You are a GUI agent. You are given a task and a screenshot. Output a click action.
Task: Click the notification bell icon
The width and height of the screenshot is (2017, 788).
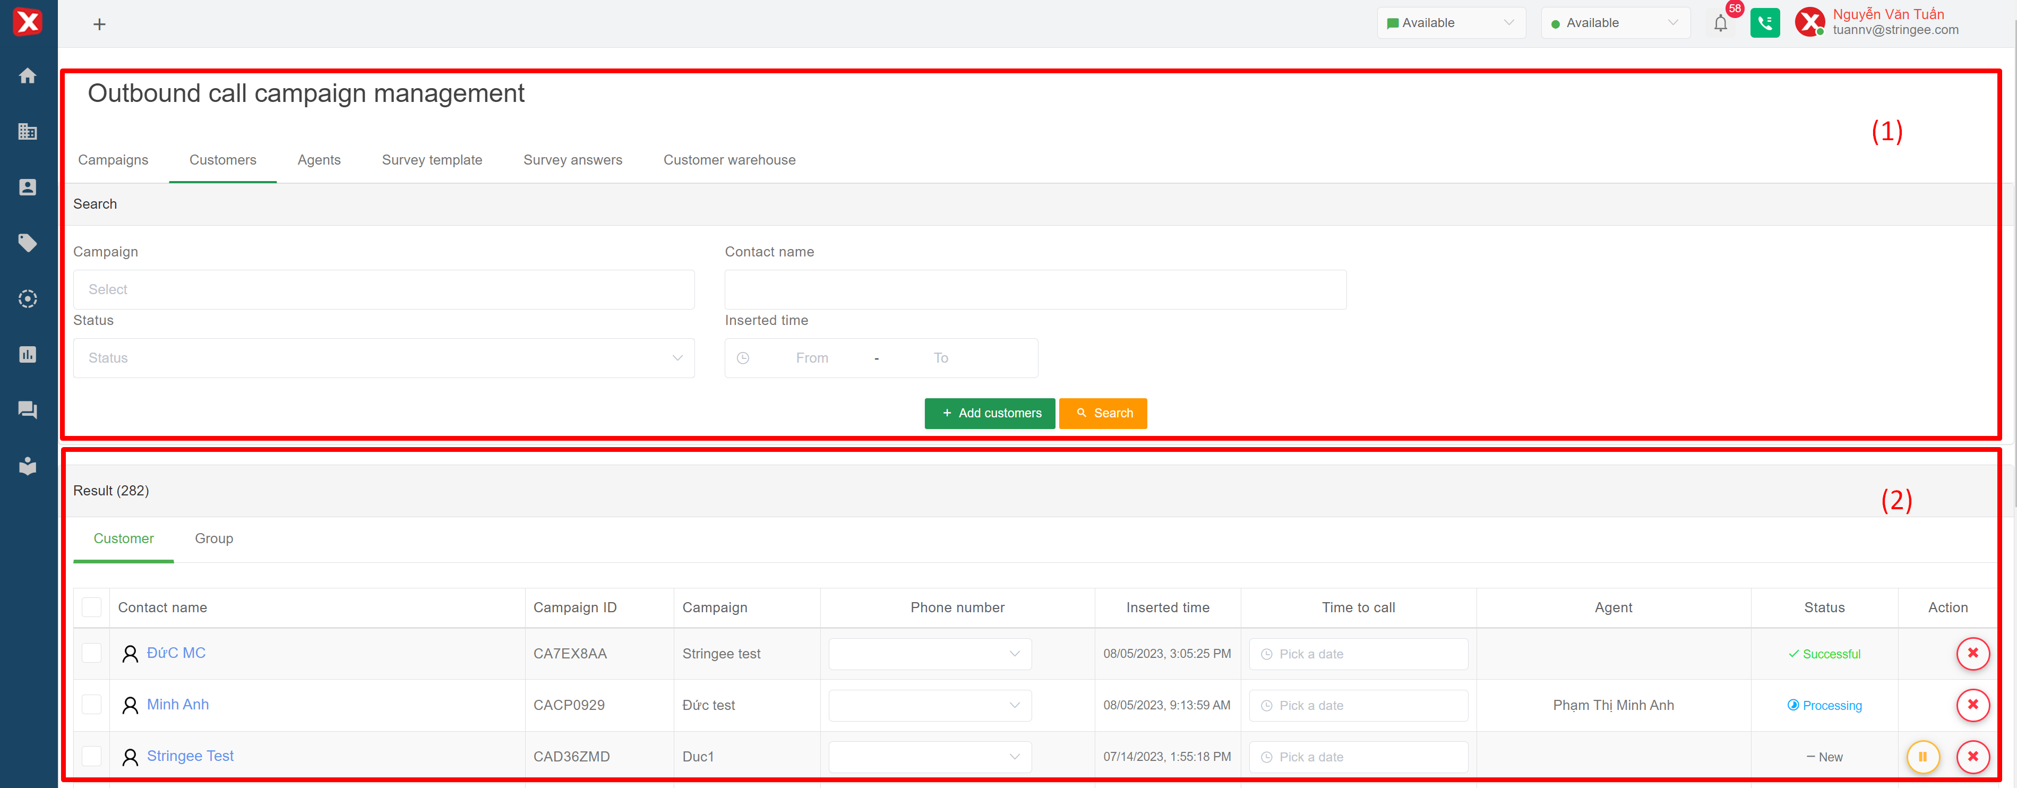tap(1720, 23)
